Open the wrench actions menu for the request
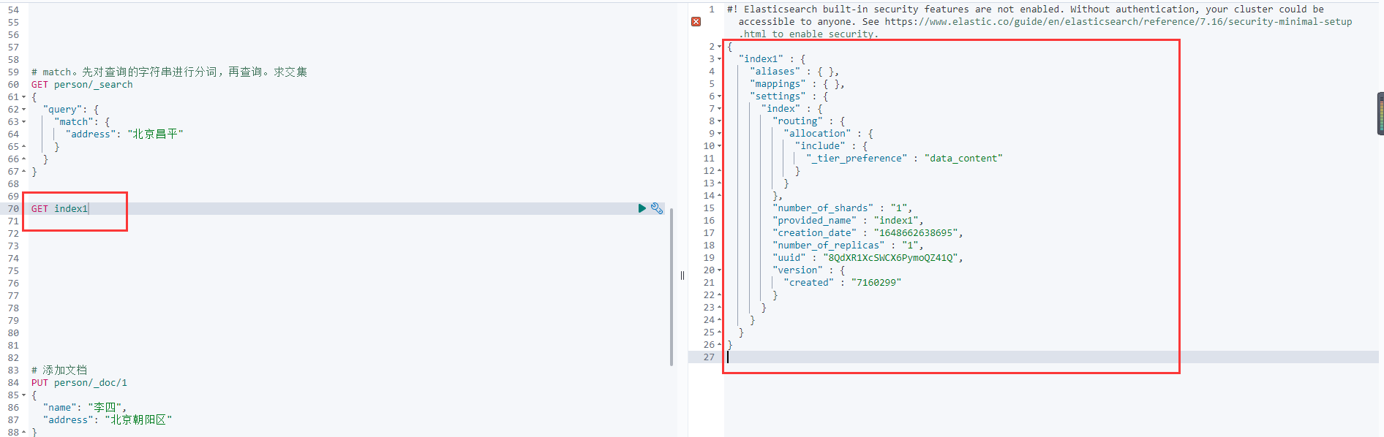This screenshot has width=1384, height=437. 657,208
